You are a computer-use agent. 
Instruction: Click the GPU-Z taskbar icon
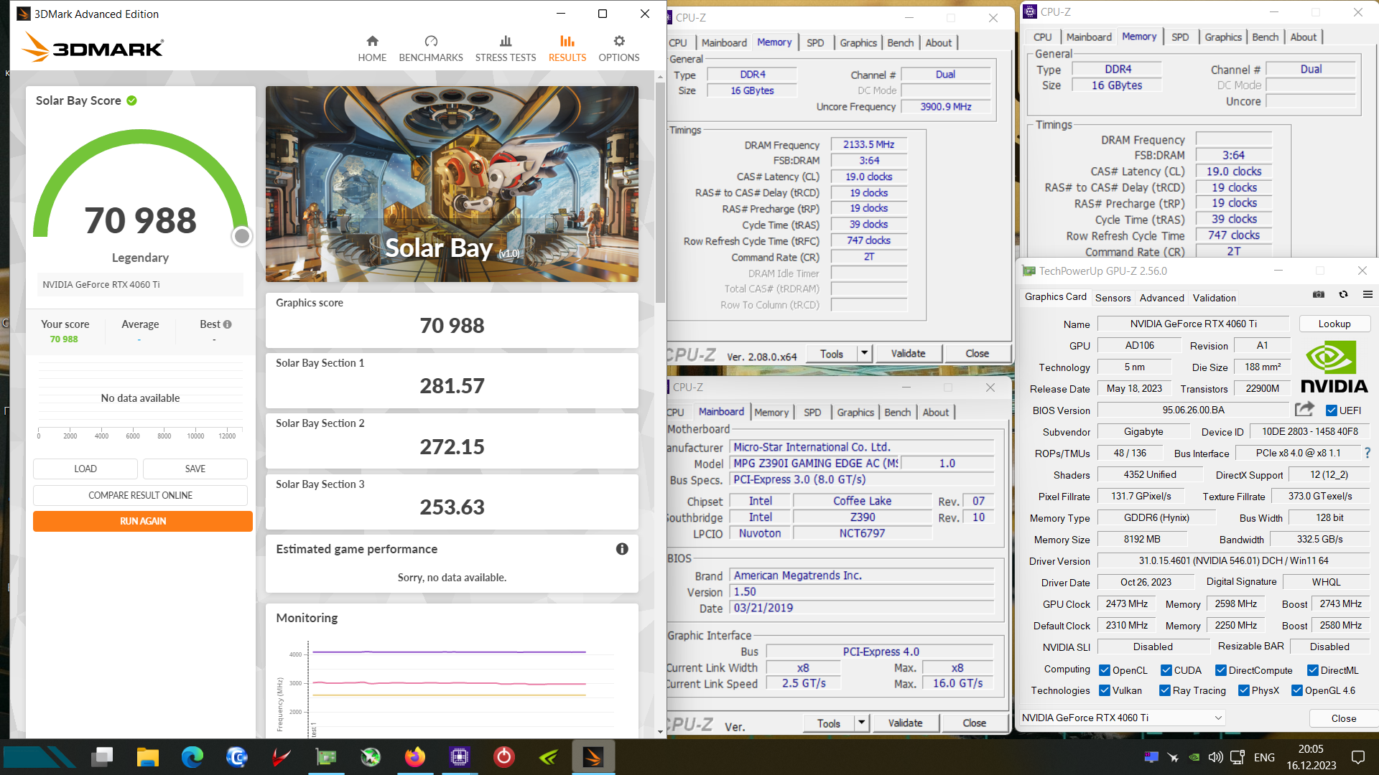326,757
